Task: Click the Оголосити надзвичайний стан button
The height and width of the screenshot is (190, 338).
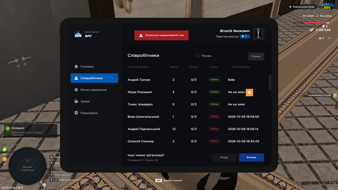Action: pyautogui.click(x=161, y=35)
